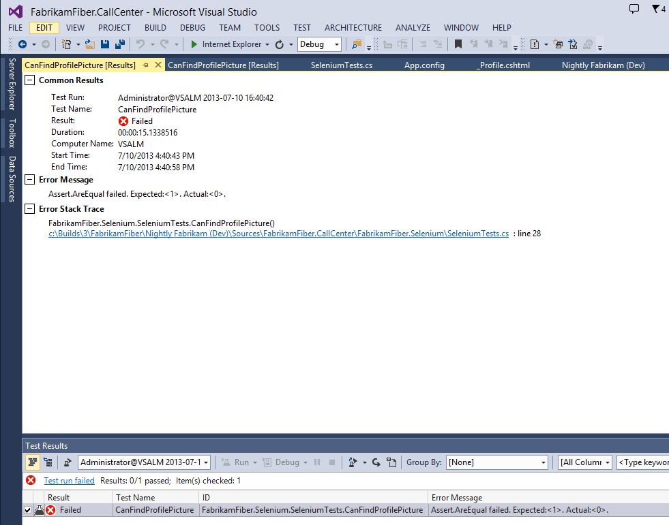This screenshot has width=669, height=525.
Task: Close the active CanFindProfilePicture Results tab
Action: (158, 65)
